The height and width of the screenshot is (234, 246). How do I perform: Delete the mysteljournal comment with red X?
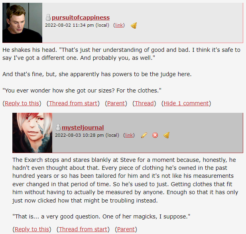pyautogui.click(x=155, y=135)
